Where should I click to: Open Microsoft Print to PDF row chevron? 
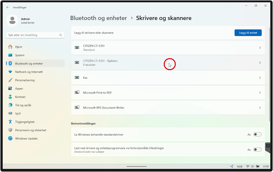(x=260, y=93)
